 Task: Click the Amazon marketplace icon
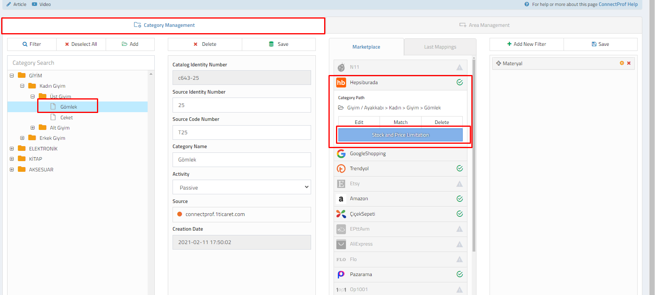pyautogui.click(x=341, y=199)
